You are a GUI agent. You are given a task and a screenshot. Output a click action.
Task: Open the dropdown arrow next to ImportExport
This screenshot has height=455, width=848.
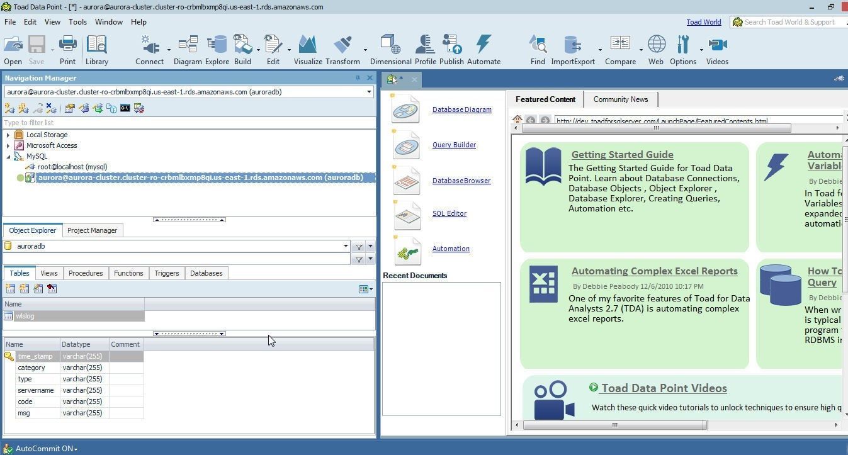pos(600,49)
